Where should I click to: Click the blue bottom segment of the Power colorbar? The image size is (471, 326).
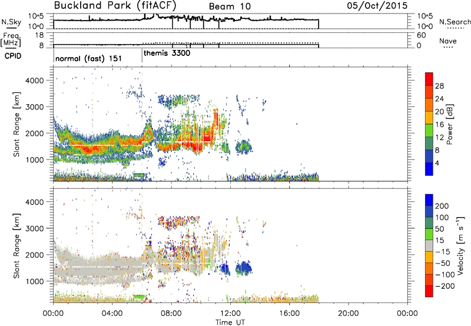(x=429, y=169)
